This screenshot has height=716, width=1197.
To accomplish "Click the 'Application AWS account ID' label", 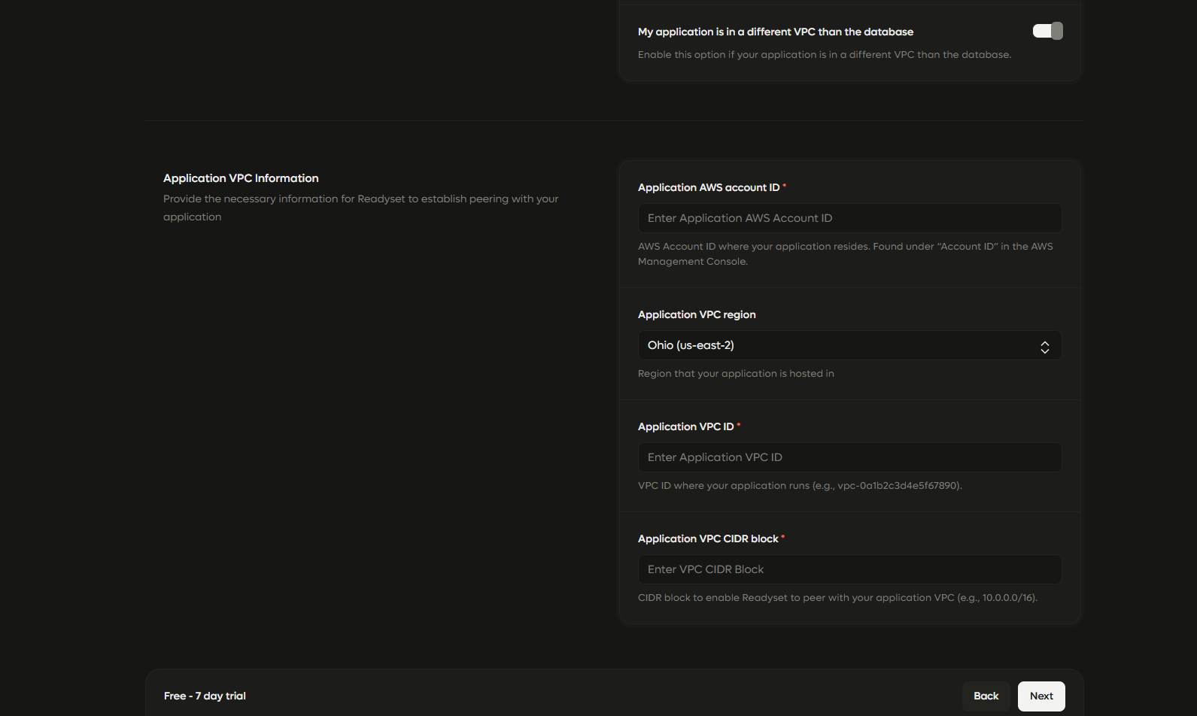I will (x=709, y=187).
